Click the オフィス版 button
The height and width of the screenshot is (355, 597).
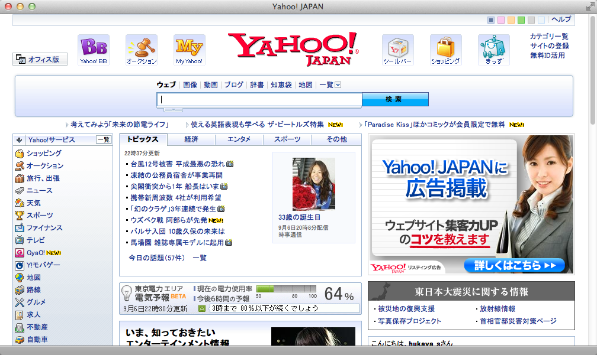pos(40,59)
